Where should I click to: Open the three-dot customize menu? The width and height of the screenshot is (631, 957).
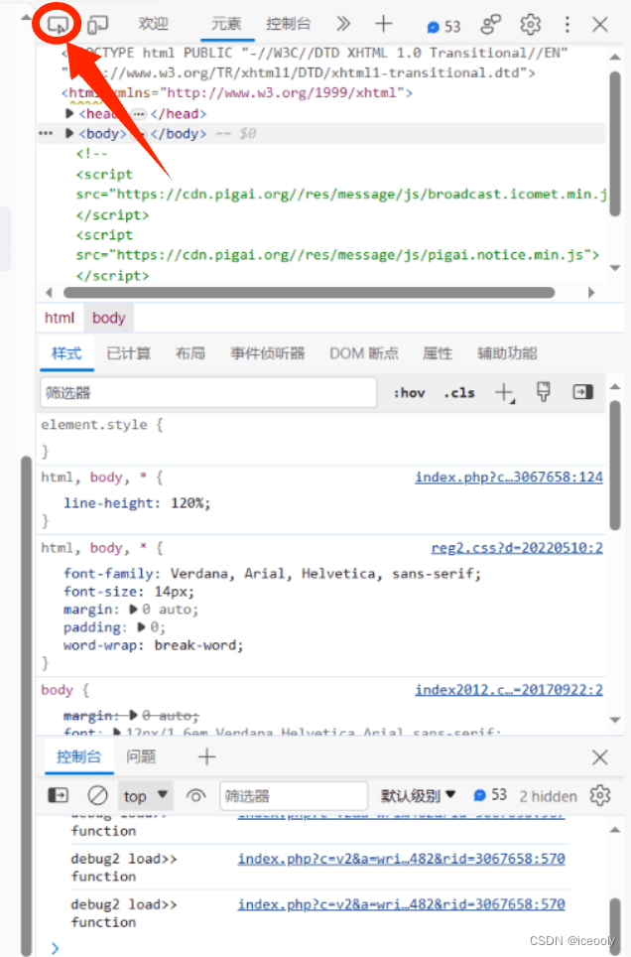[x=567, y=25]
